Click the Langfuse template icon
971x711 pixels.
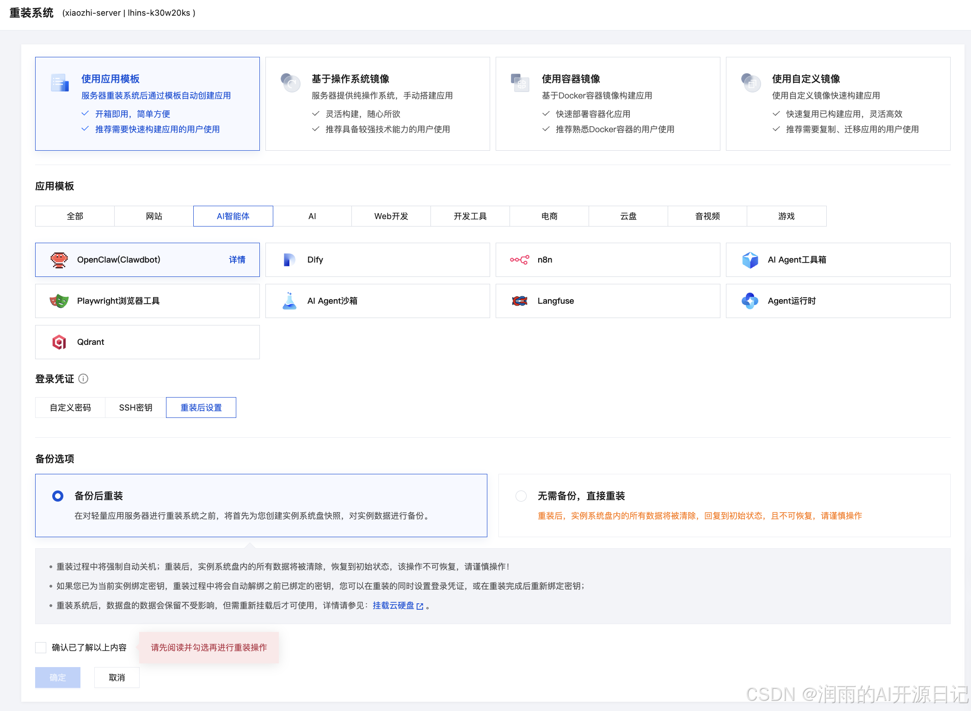519,300
